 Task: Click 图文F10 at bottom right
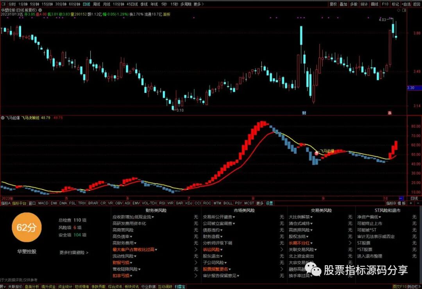399,287
